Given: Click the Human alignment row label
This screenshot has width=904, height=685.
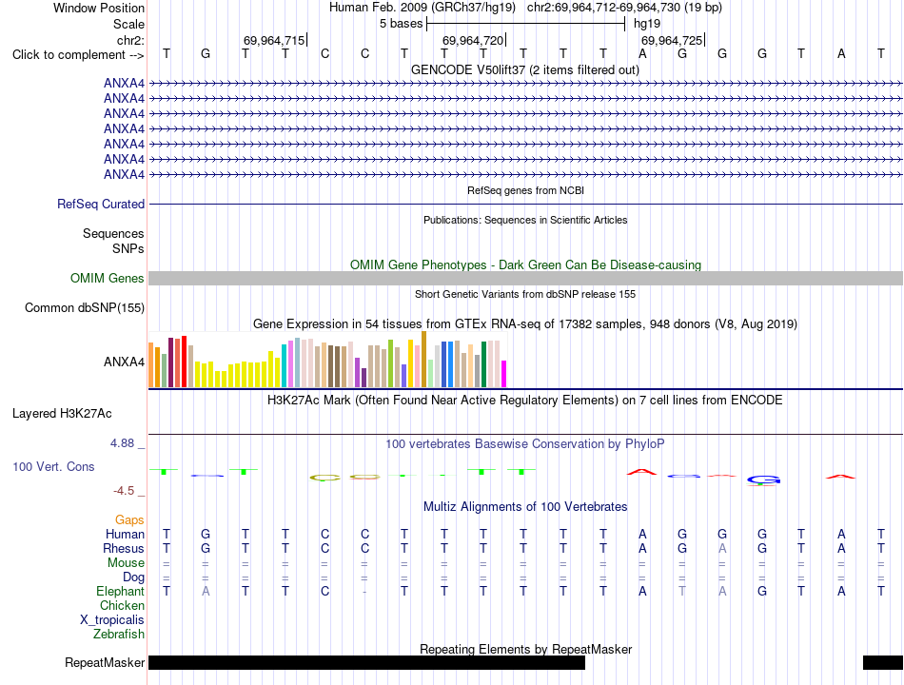Looking at the screenshot, I should [x=125, y=534].
